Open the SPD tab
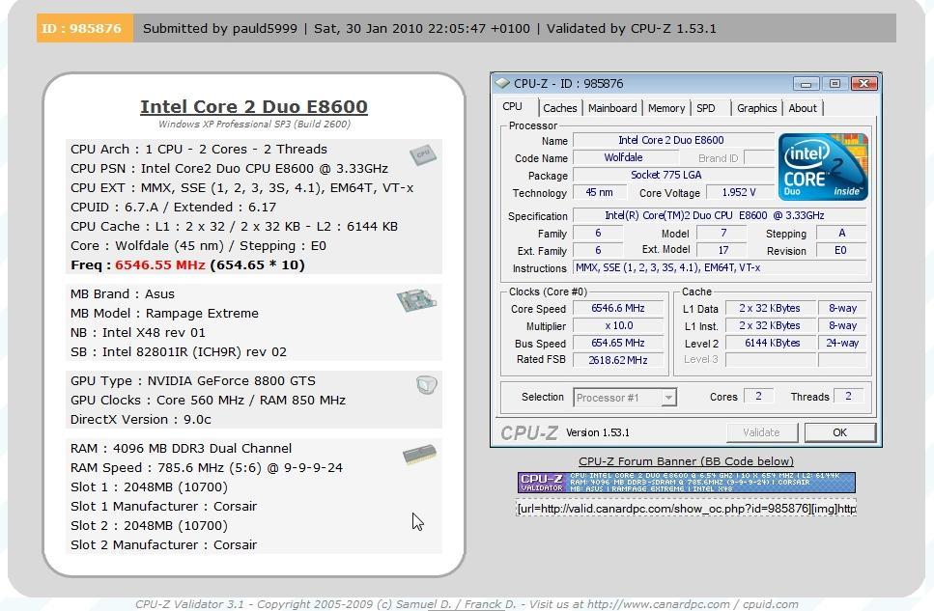Viewport: 934px width, 611px height. [705, 108]
